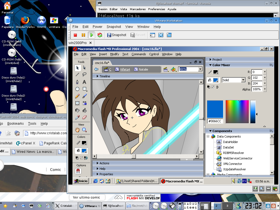This screenshot has height=210, width=280.
Task: Select the Text tool
Action: point(84,82)
